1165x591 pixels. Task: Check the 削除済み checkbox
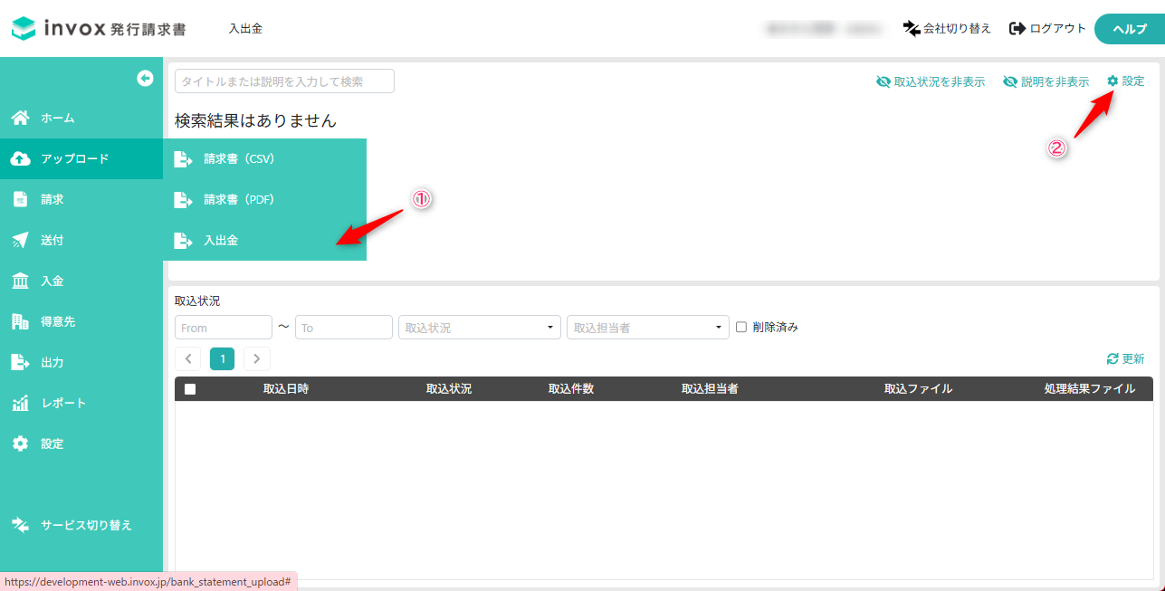(741, 327)
